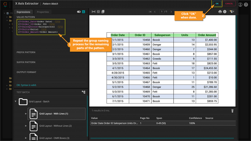251x141 pixels.
Task: Click the copy pages icon in viewer toolbar
Action: pos(103,12)
